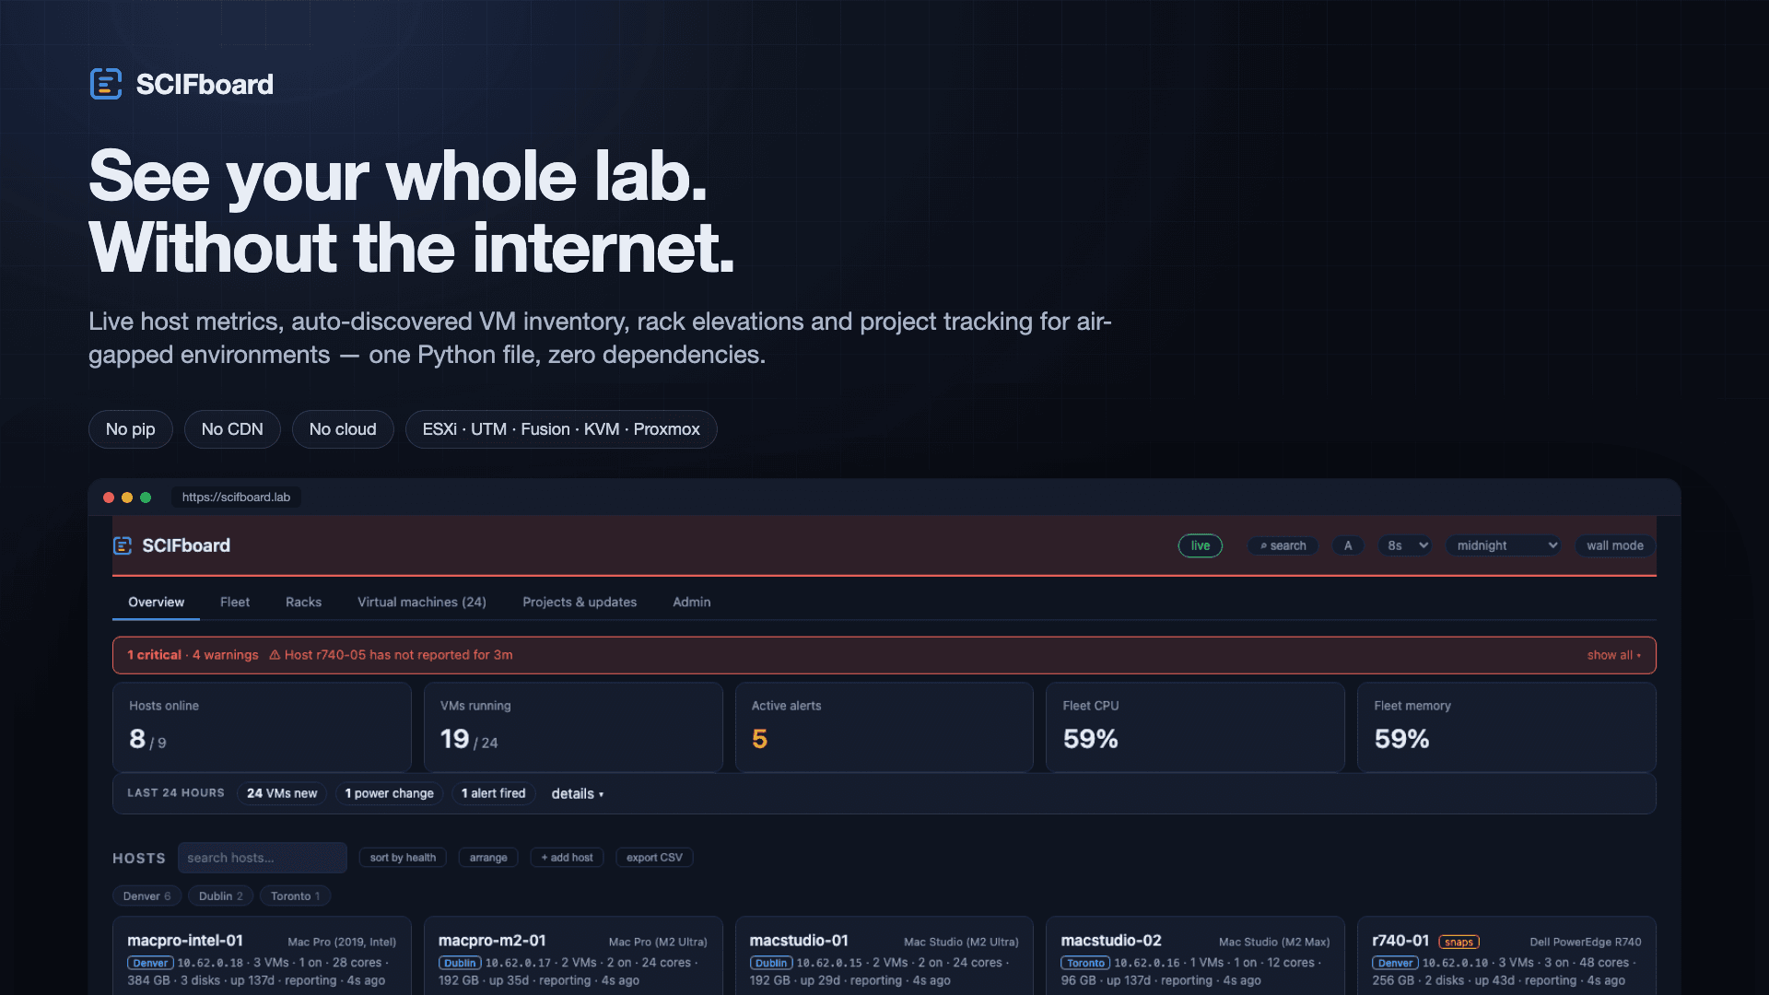Screen dimensions: 1769x995
Task: Expand the last 24 hours details
Action: (x=578, y=793)
